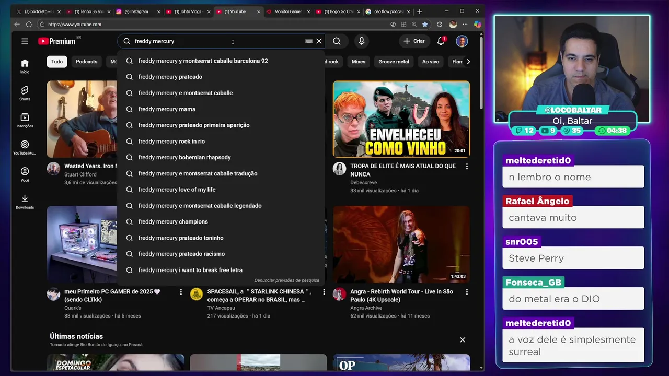Click the address bar URL youtube.com
The image size is (669, 376).
pyautogui.click(x=75, y=25)
